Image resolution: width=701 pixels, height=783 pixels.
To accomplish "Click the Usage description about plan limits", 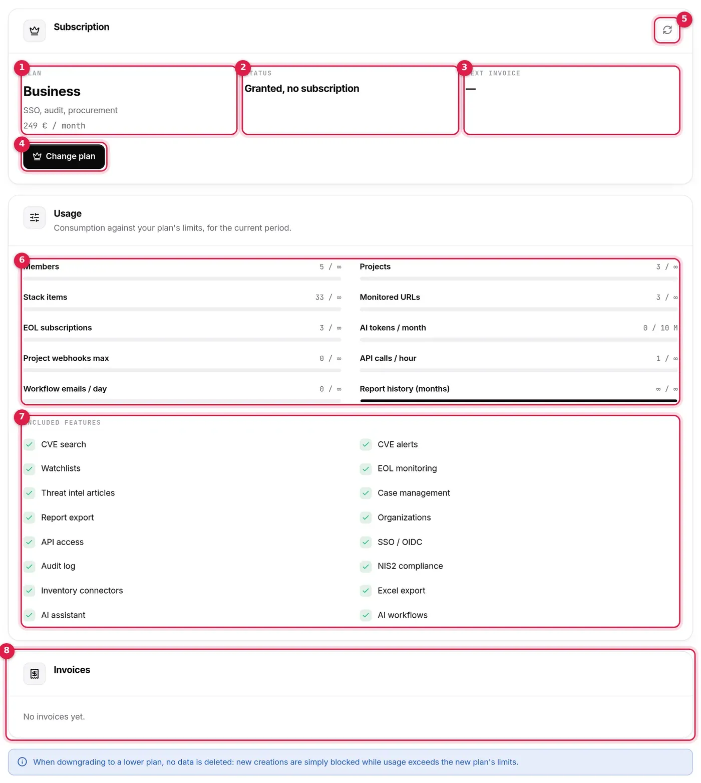I will 173,228.
